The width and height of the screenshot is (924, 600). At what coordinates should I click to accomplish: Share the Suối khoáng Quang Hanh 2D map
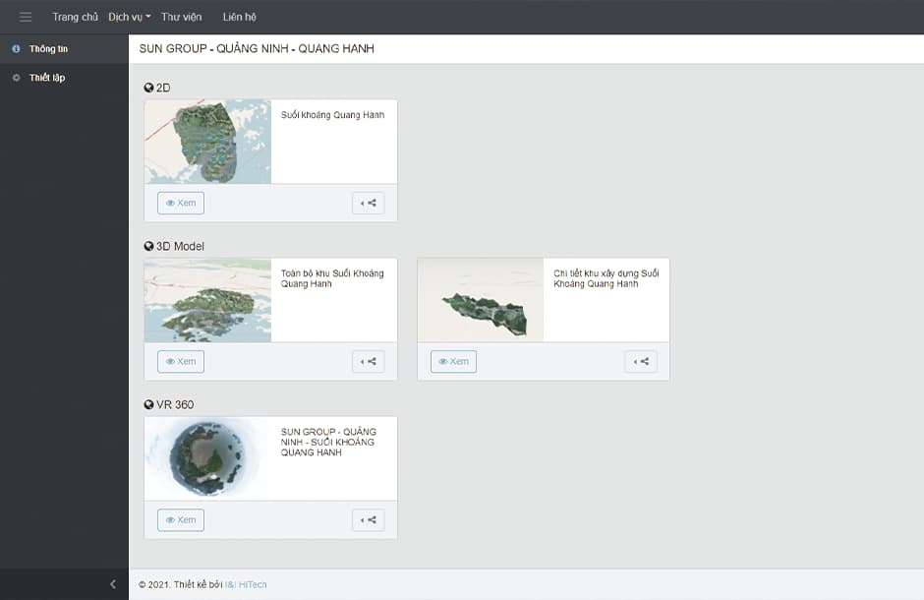[x=369, y=203]
